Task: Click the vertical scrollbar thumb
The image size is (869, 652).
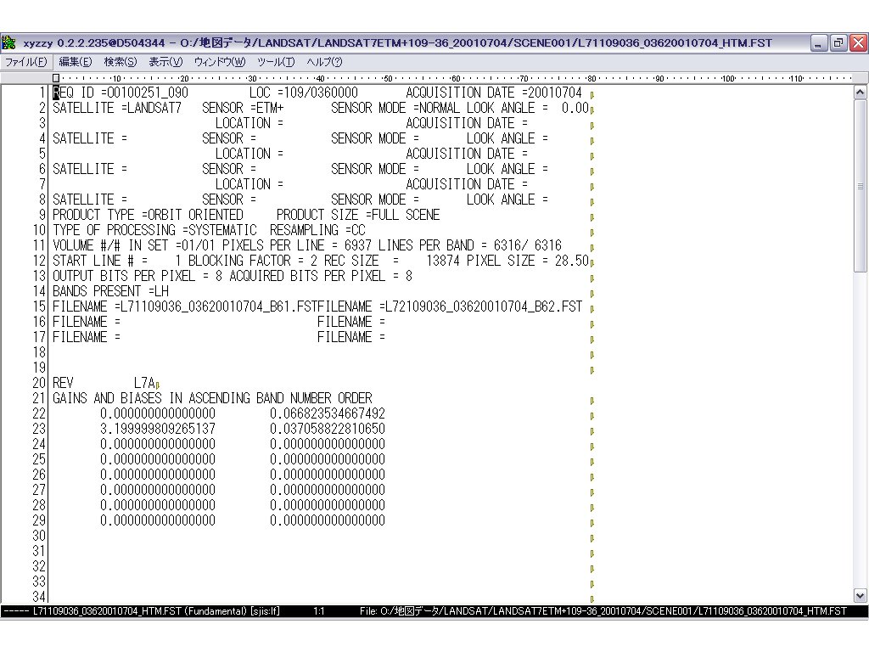Action: pos(861,186)
